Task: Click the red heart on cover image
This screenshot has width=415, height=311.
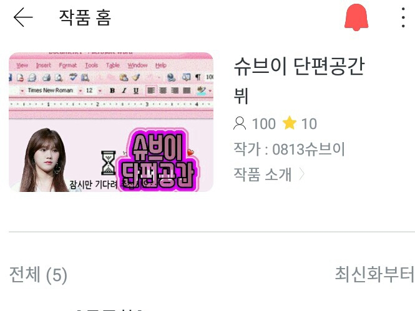Action: click(190, 152)
